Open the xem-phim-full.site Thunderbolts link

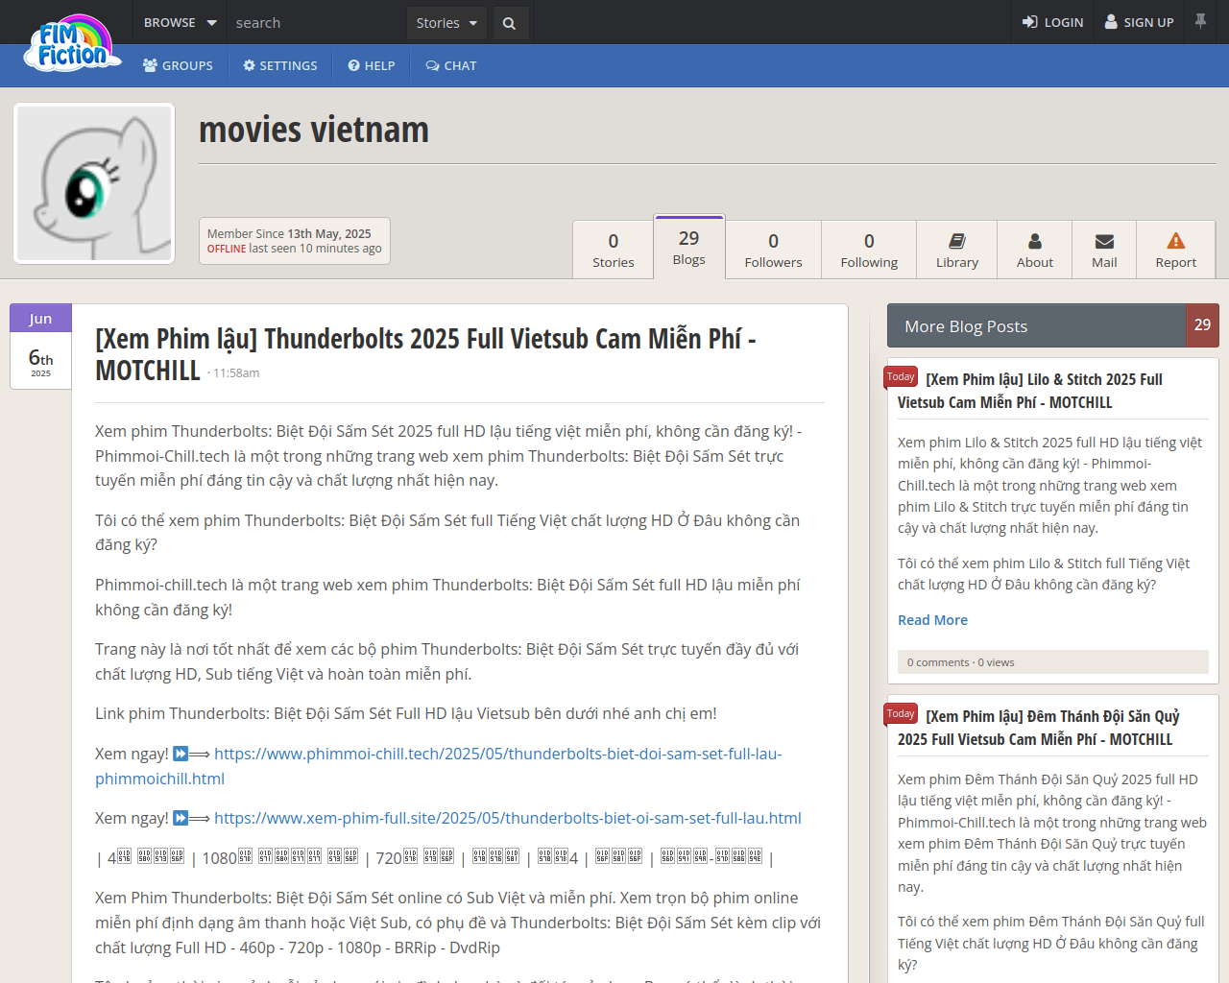click(x=508, y=818)
